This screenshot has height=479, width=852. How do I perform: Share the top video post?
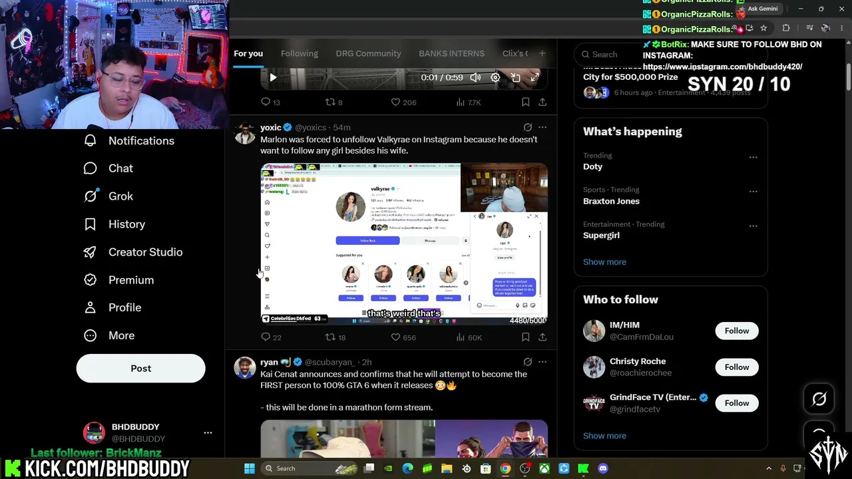(542, 102)
